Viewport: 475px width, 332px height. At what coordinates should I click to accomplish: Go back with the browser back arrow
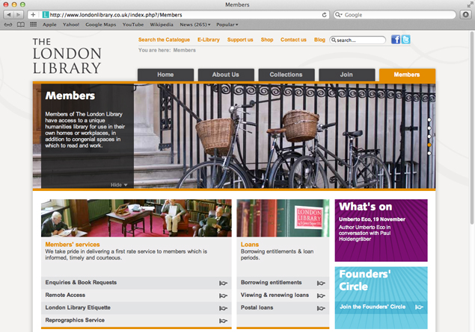coord(8,14)
